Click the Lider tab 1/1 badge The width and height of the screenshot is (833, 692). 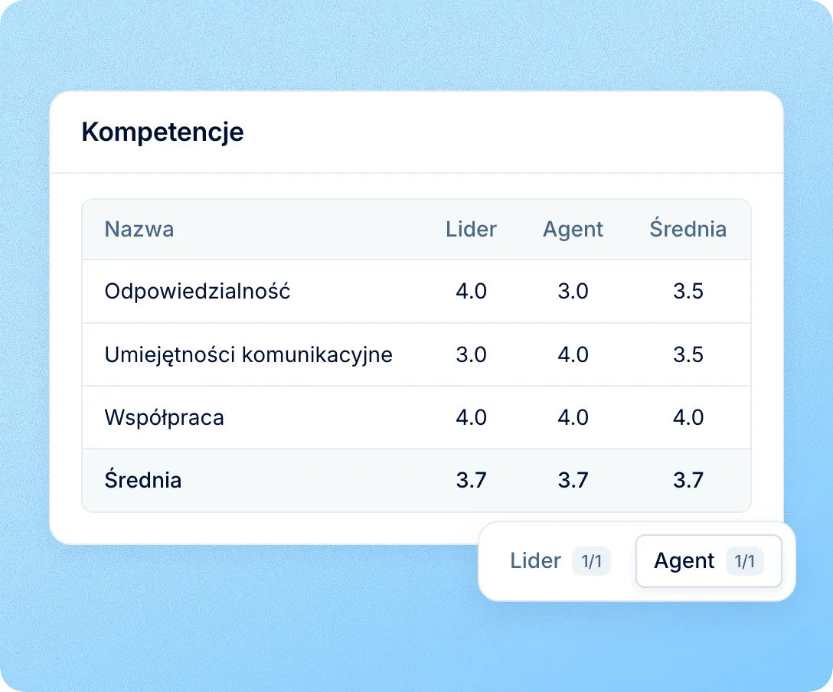591,561
